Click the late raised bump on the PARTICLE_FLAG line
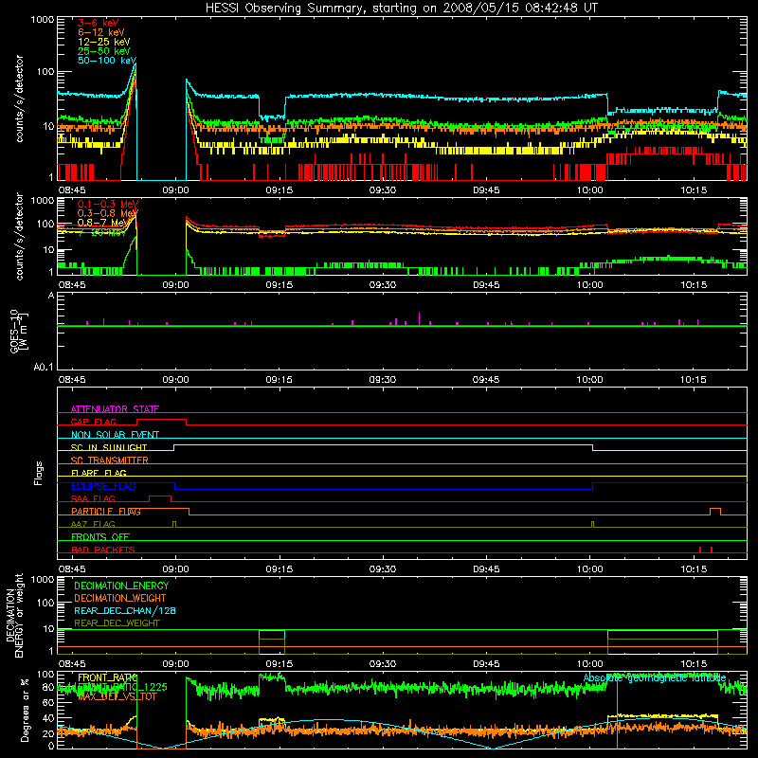The image size is (758, 758). pyautogui.click(x=715, y=510)
